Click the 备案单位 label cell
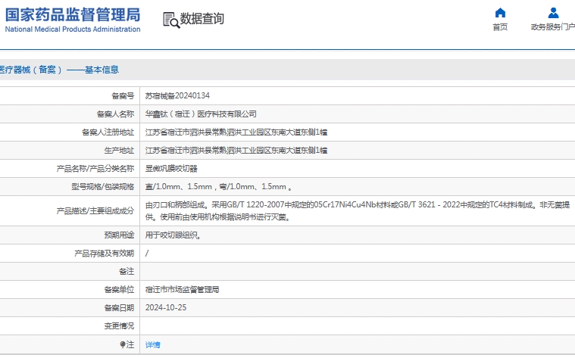 click(x=119, y=290)
